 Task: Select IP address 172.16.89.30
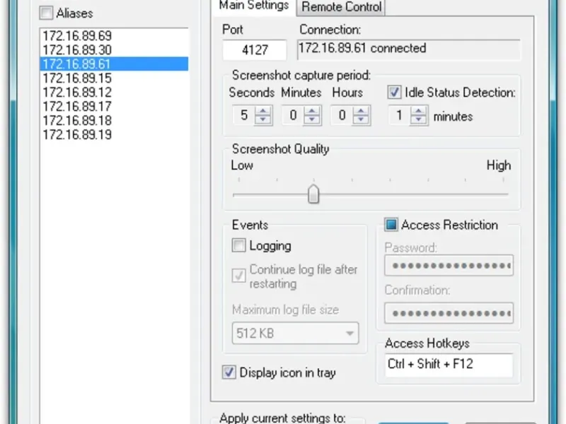[114, 49]
